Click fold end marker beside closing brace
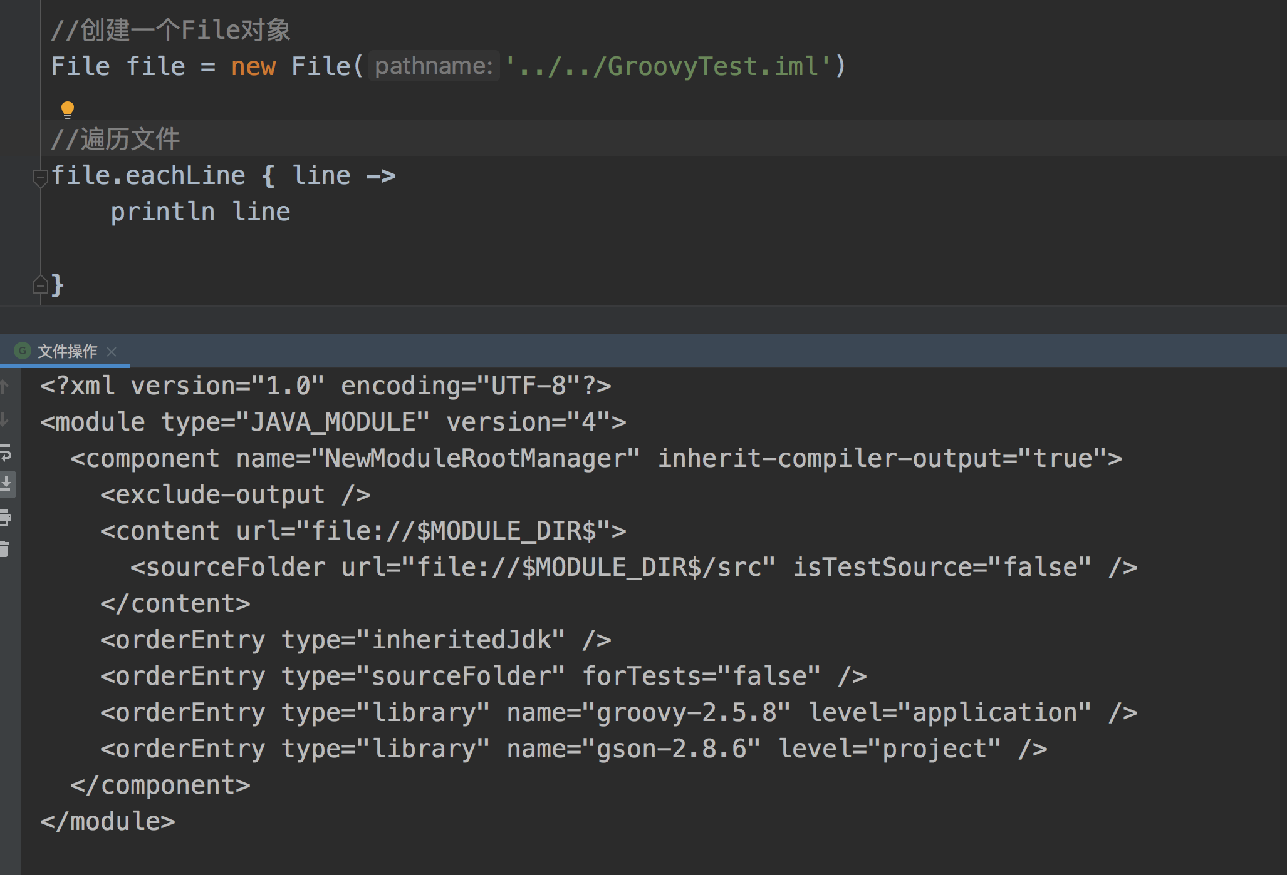This screenshot has height=875, width=1287. [x=40, y=285]
